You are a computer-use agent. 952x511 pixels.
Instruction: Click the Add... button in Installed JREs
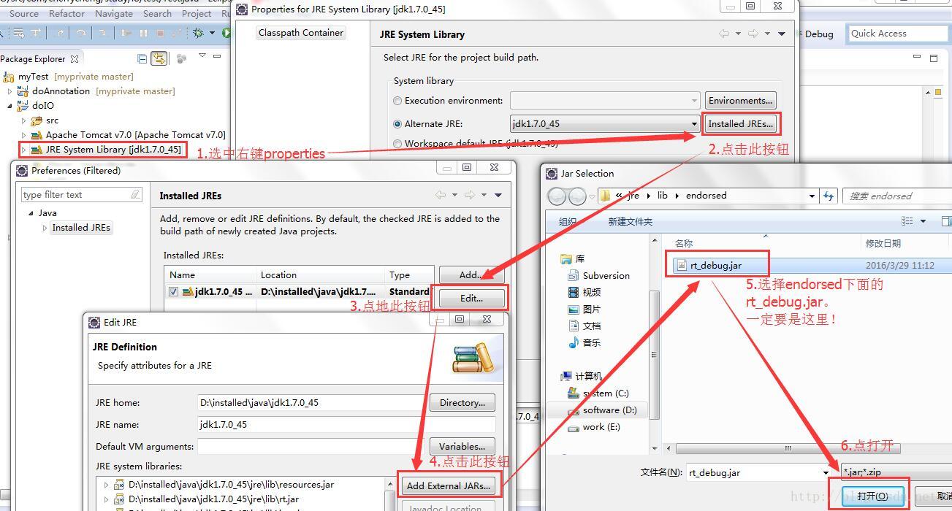tap(471, 275)
